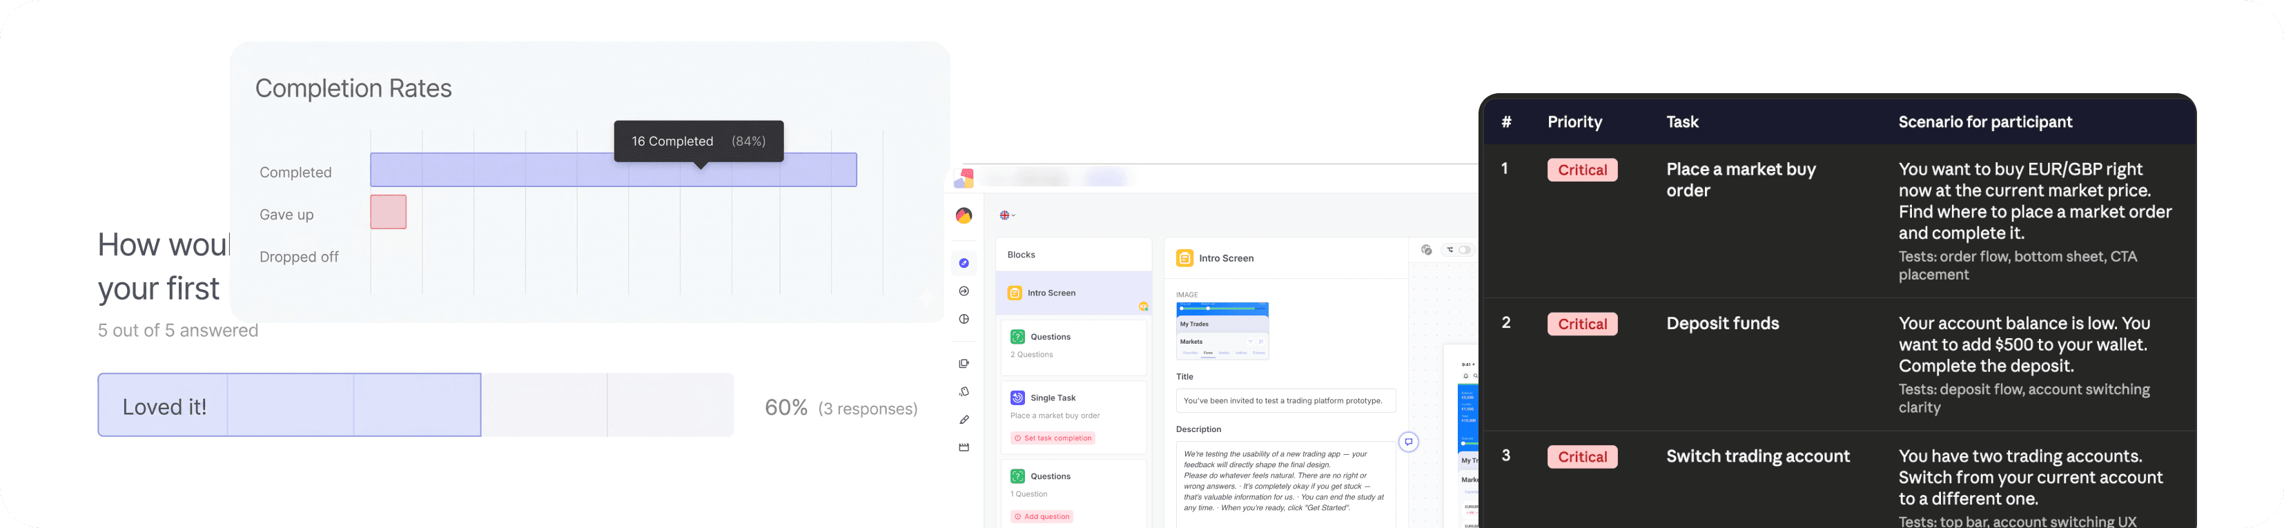Click the Task column header

(1682, 122)
